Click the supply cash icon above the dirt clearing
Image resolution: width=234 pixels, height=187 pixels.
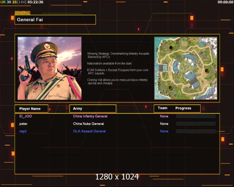[184, 40]
